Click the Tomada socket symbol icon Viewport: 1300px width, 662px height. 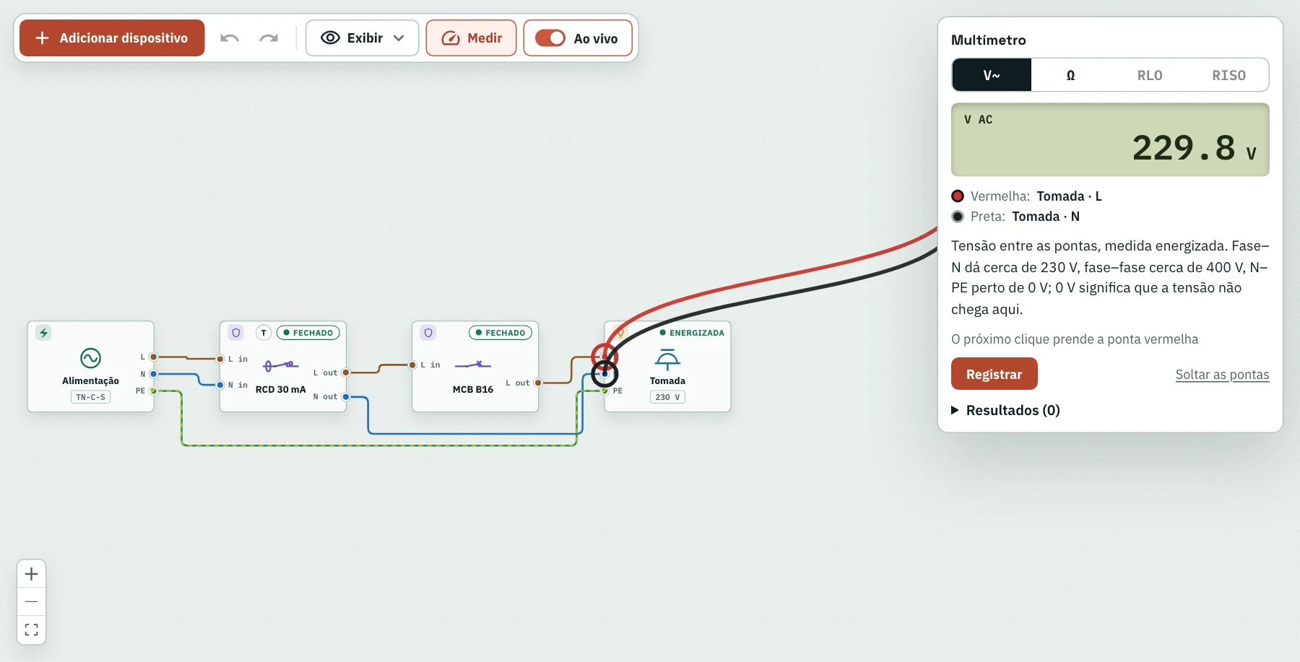(667, 359)
